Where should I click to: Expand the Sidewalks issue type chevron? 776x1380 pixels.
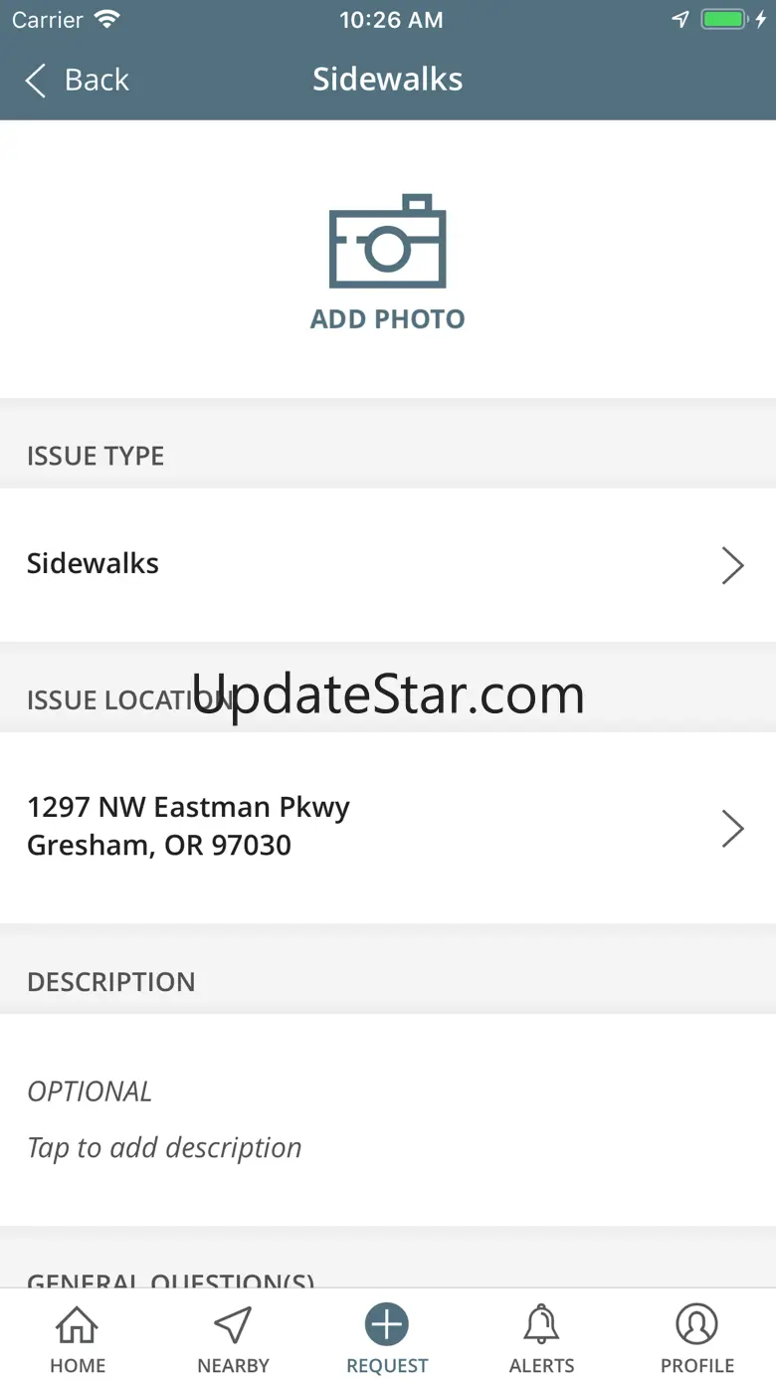coord(733,564)
